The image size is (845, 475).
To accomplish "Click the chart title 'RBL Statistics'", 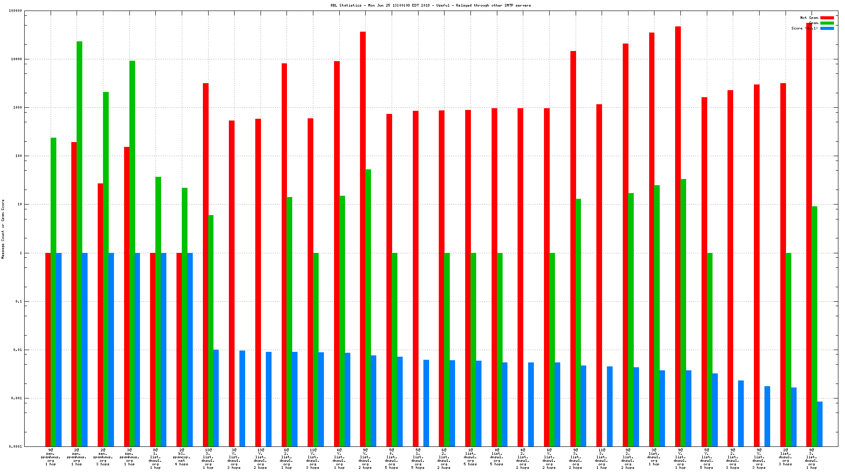I will tap(430, 5).
